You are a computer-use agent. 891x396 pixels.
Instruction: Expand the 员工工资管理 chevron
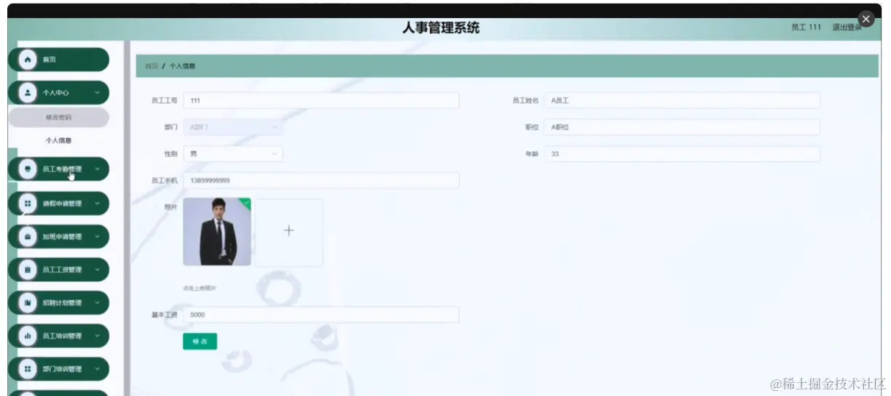(x=98, y=270)
